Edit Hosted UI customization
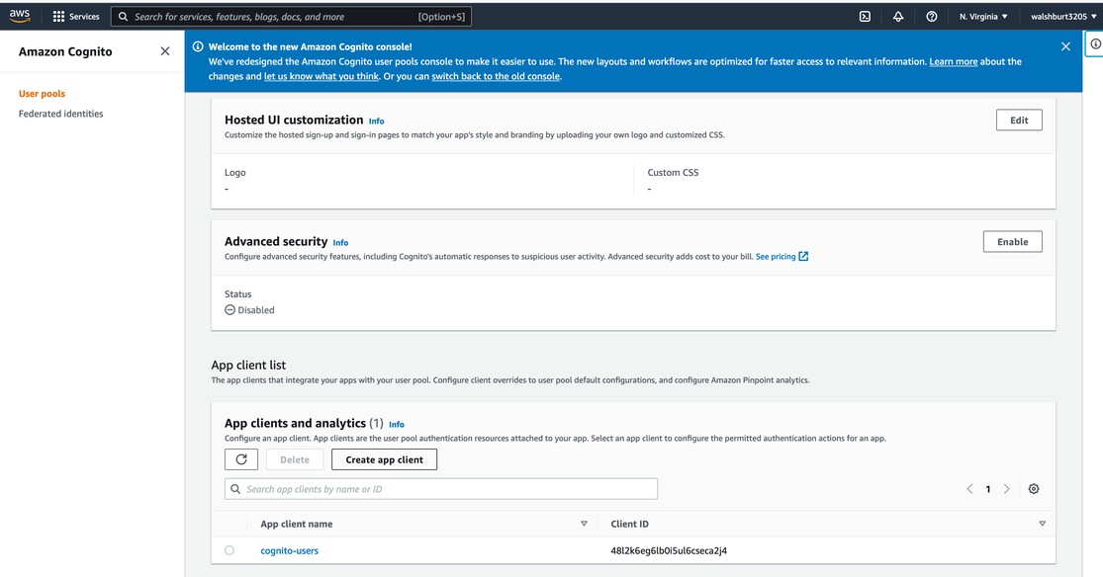The height and width of the screenshot is (577, 1103). pyautogui.click(x=1019, y=121)
